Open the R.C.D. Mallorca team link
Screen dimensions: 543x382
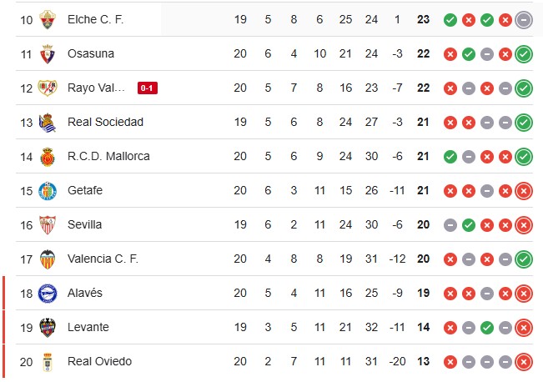[x=108, y=156]
